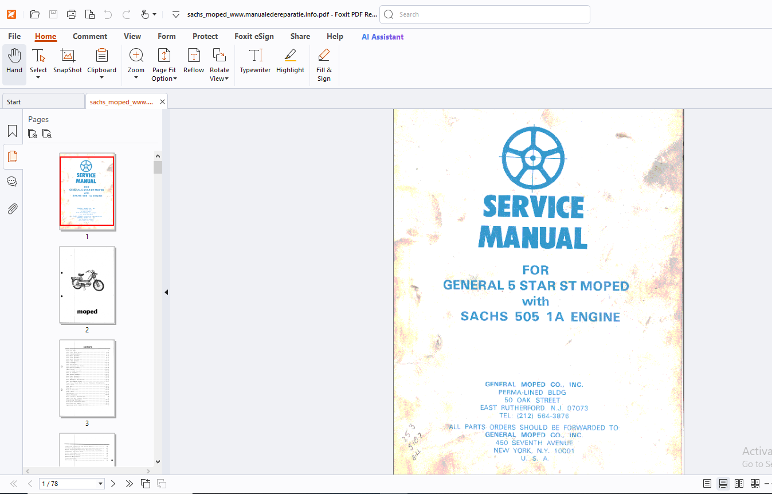Open the Fill & Sign tool
This screenshot has width=772, height=494.
pos(324,65)
